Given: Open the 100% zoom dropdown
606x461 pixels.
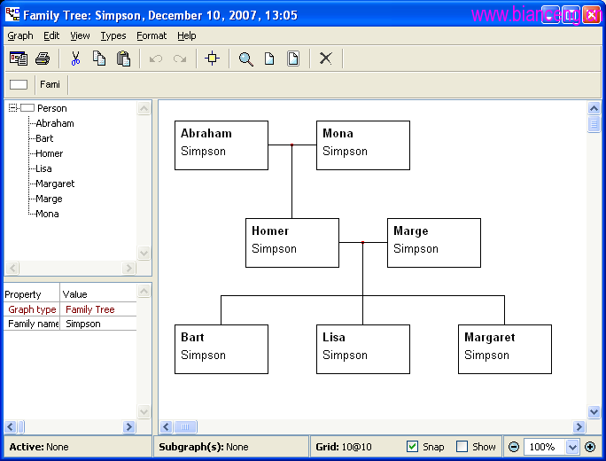Looking at the screenshot, I should [x=572, y=447].
